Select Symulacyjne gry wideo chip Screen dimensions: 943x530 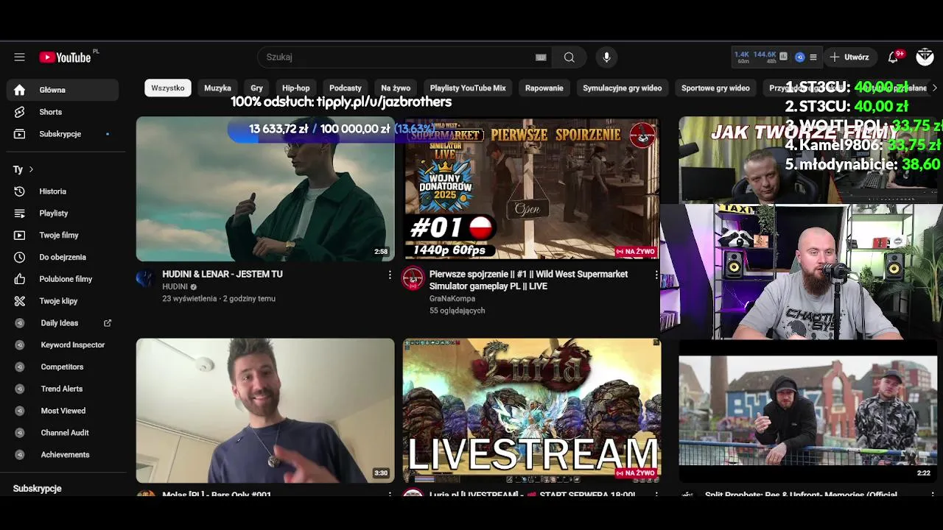tap(623, 88)
